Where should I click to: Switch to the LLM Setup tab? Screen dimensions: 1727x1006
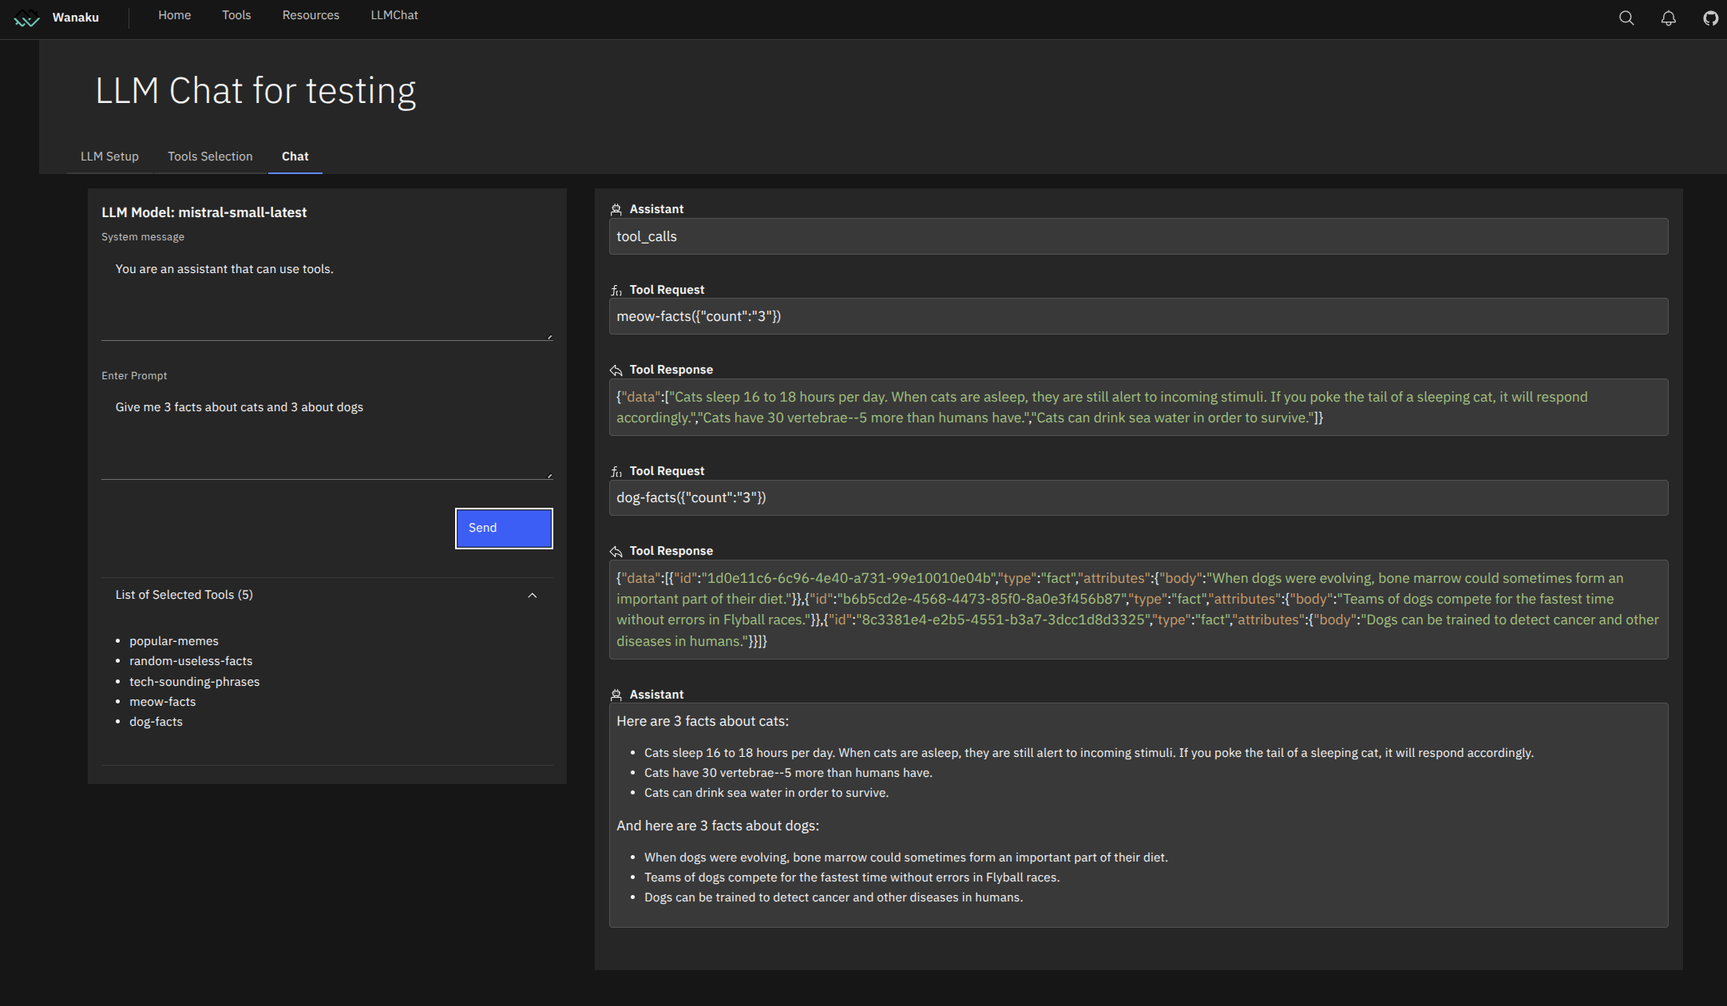point(109,156)
